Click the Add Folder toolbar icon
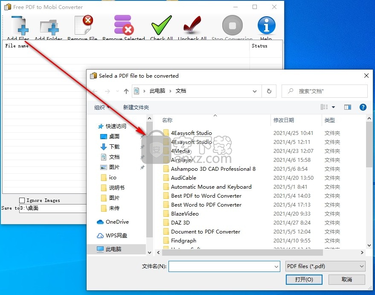Screen dimensions: 375x295 tap(49, 26)
